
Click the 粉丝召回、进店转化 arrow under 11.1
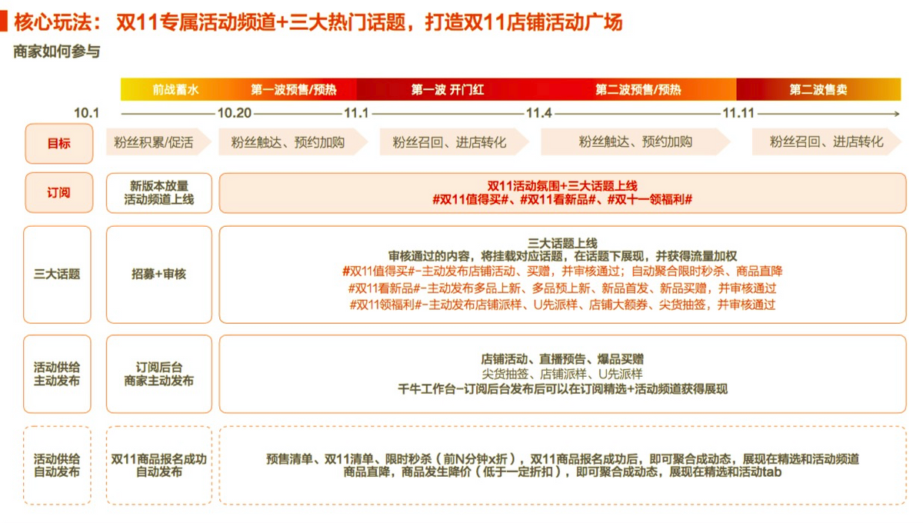[454, 142]
